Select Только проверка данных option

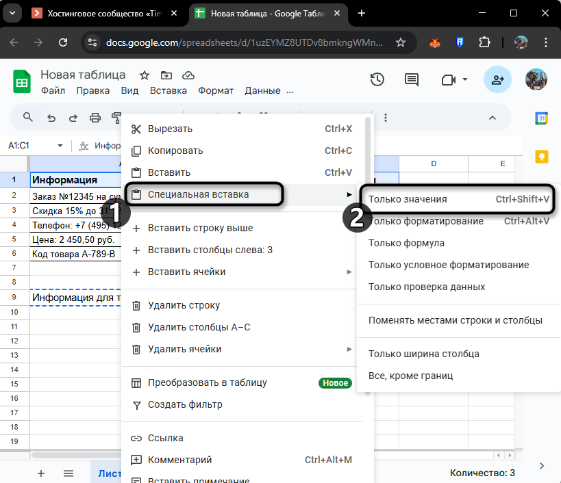[x=459, y=287]
